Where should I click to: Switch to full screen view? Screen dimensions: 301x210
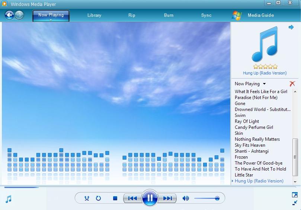(x=294, y=195)
